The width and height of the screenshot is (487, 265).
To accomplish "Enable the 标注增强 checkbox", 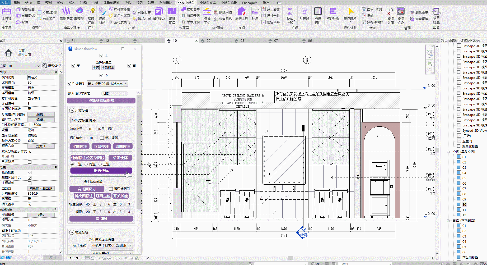I will [102, 138].
